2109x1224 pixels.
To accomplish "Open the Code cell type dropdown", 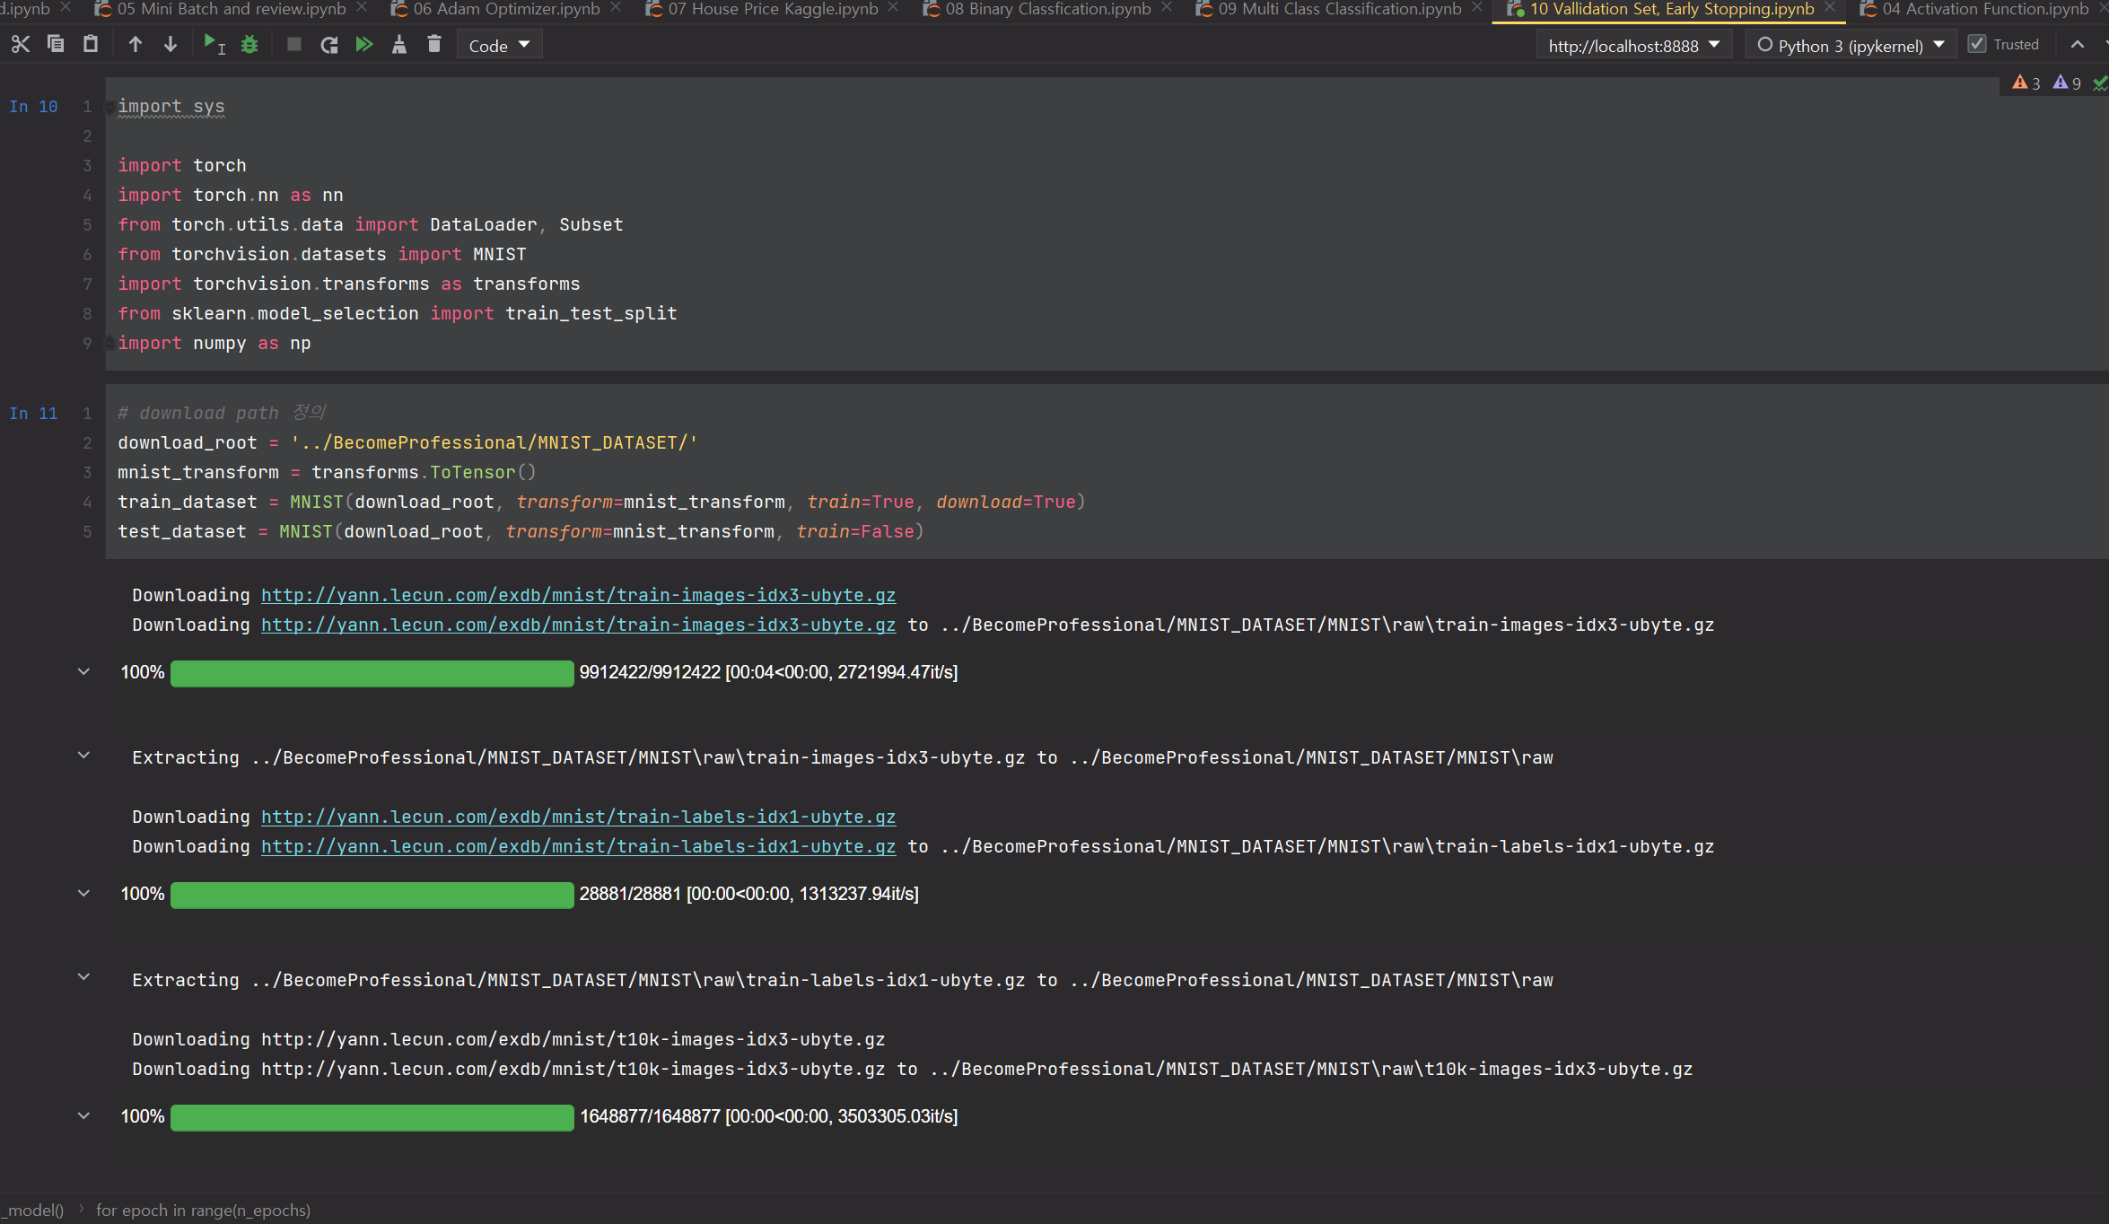I will coord(500,45).
